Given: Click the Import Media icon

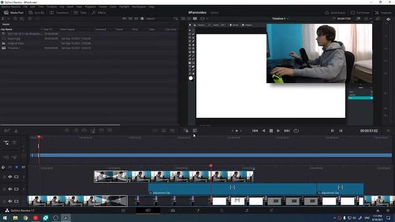Looking at the screenshot, I should point(15,18).
